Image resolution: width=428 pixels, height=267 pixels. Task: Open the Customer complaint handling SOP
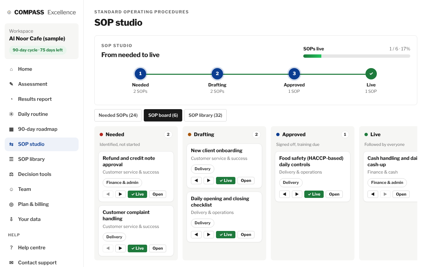(x=157, y=248)
